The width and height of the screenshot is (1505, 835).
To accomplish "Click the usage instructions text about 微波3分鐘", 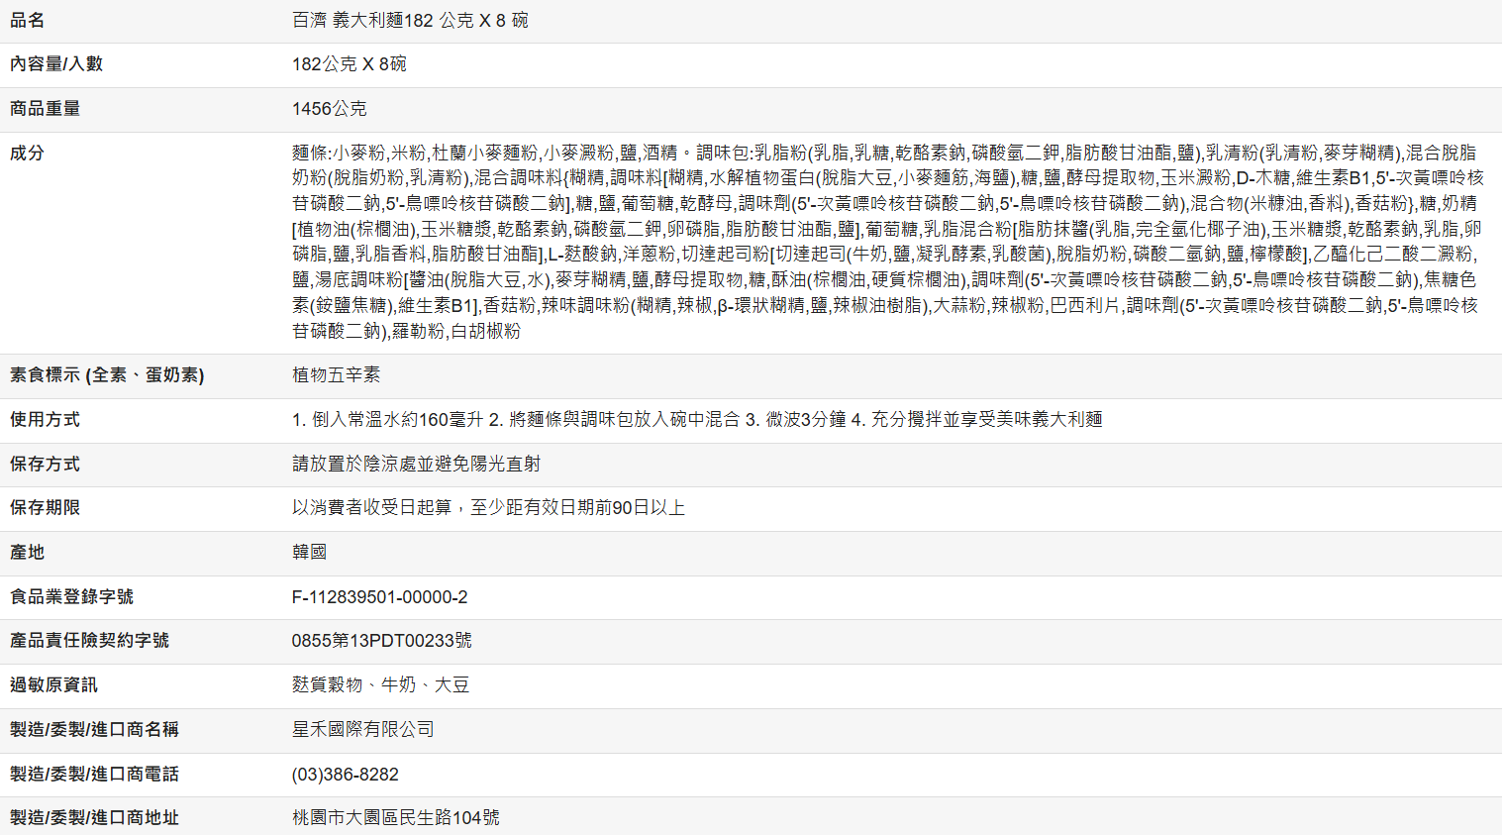I will [x=696, y=420].
